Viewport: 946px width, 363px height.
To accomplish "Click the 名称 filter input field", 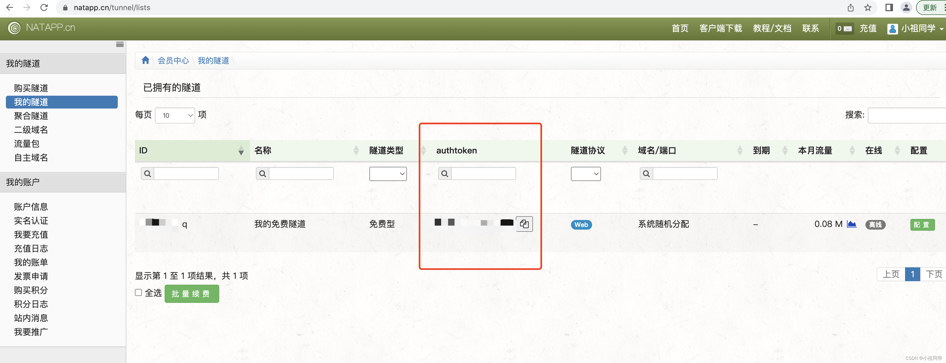I will click(x=301, y=173).
